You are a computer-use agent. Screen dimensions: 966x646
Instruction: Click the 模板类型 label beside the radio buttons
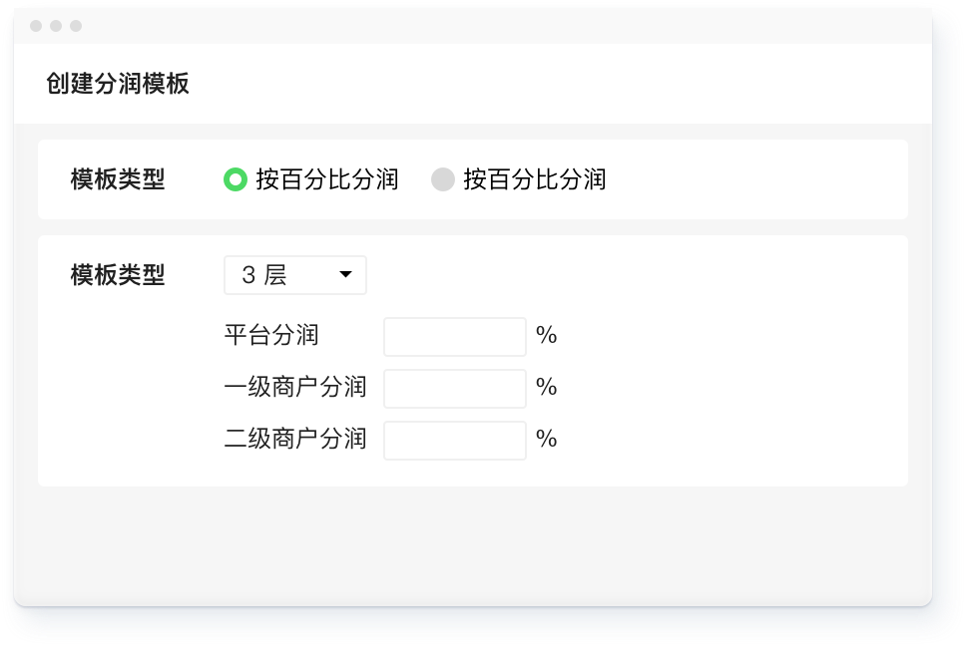point(118,179)
